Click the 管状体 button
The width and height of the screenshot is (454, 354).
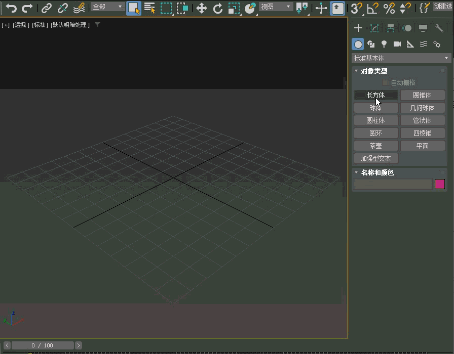pyautogui.click(x=423, y=120)
